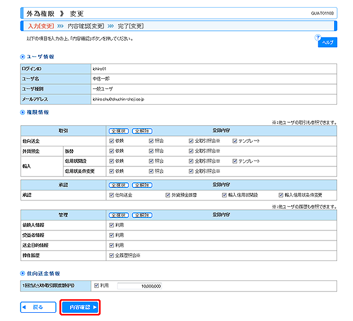This screenshot has height=321, width=353.
Task: Click the login ID value ichiro01
Action: [x=99, y=69]
